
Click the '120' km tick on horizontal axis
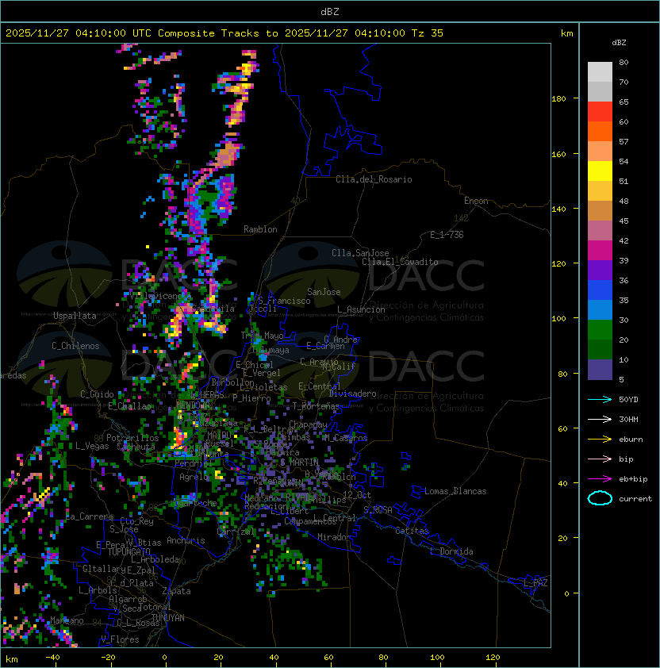pos(493,658)
